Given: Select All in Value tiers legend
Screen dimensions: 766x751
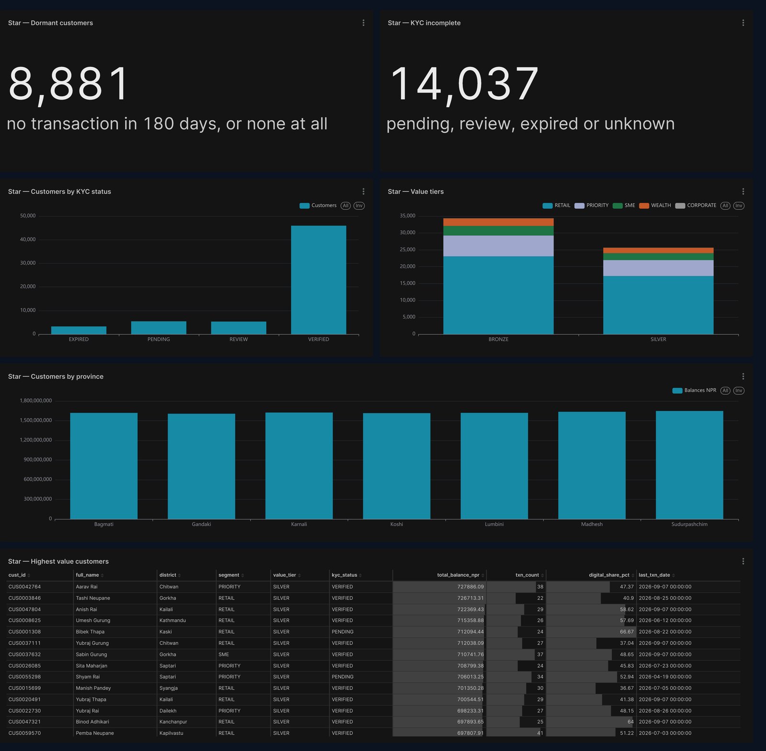Looking at the screenshot, I should click(725, 206).
